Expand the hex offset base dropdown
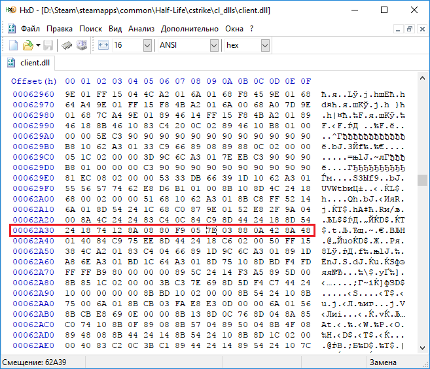The width and height of the screenshot is (430, 369). point(265,46)
